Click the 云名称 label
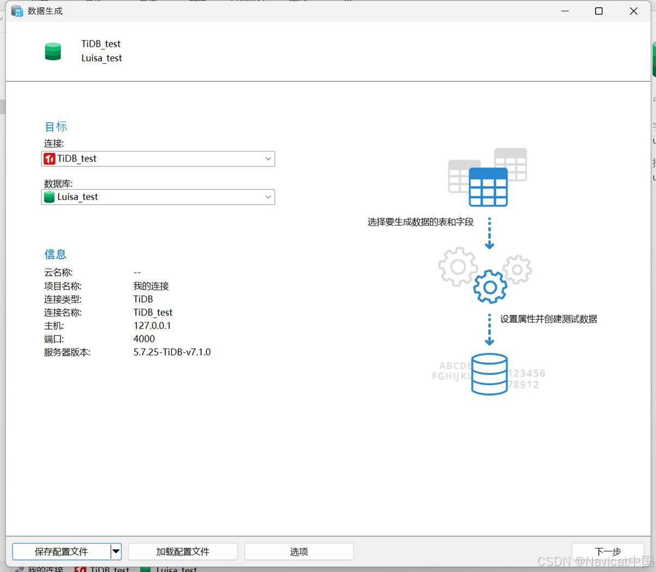Image resolution: width=656 pixels, height=572 pixels. [x=58, y=272]
